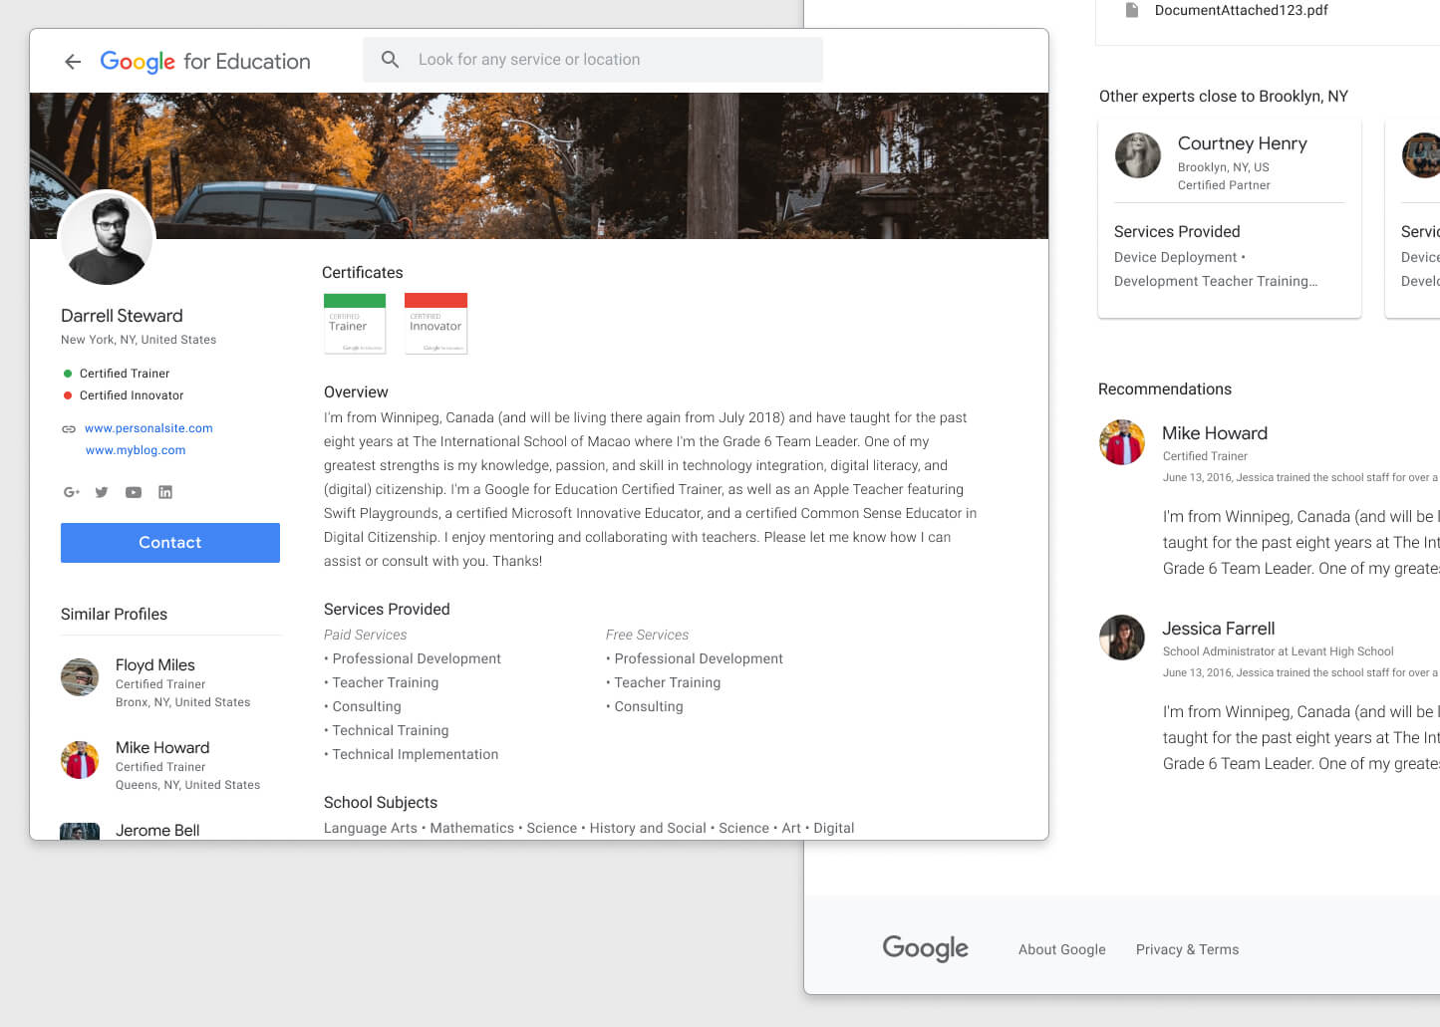
Task: Open DocumentAttached123.pdf attachment
Action: (x=1241, y=10)
